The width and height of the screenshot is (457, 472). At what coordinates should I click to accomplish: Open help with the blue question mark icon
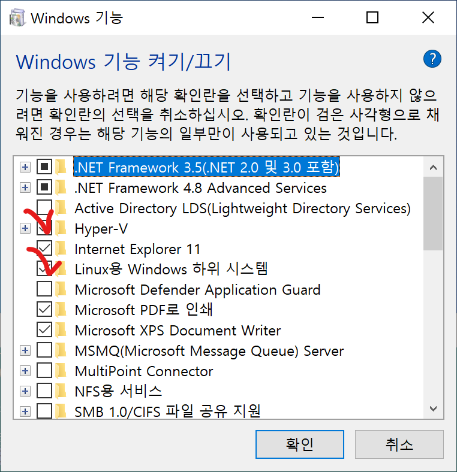(432, 59)
